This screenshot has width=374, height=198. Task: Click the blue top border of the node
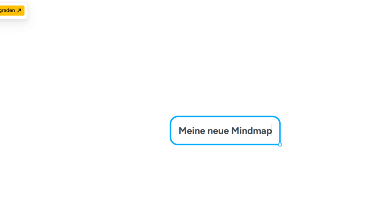coord(225,117)
